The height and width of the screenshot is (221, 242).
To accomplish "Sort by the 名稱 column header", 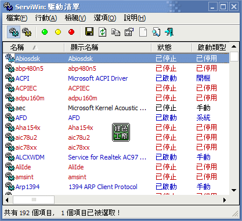I will tap(34, 48).
